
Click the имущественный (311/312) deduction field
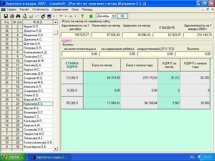click(x=156, y=54)
